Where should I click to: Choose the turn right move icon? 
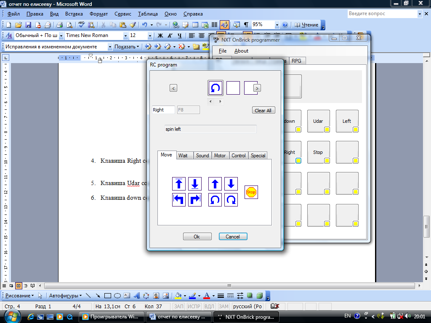point(195,200)
